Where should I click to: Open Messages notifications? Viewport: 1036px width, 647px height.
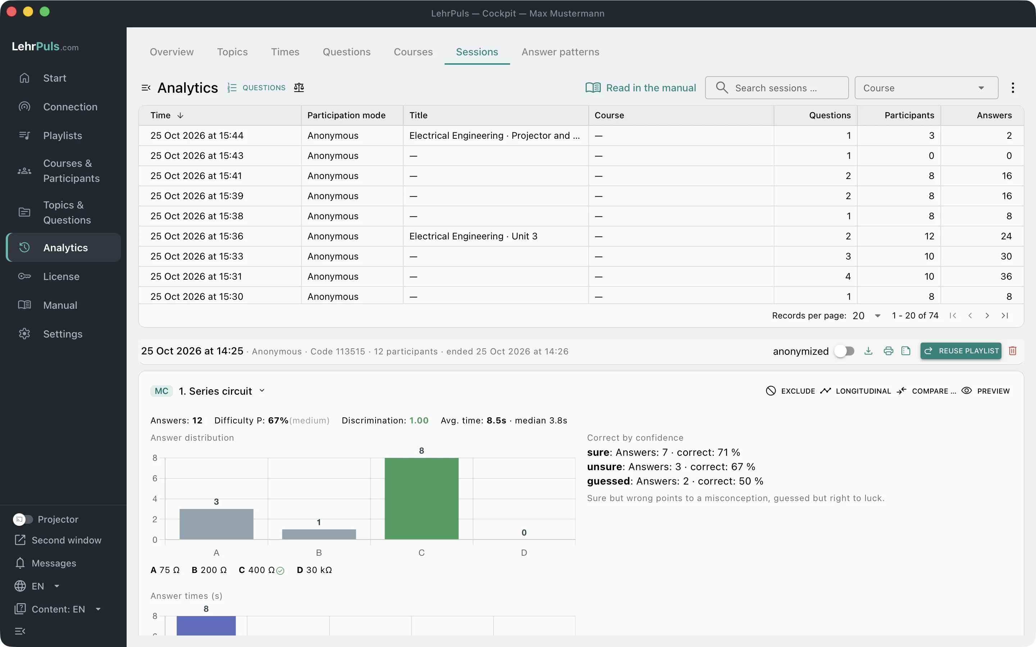pos(45,563)
